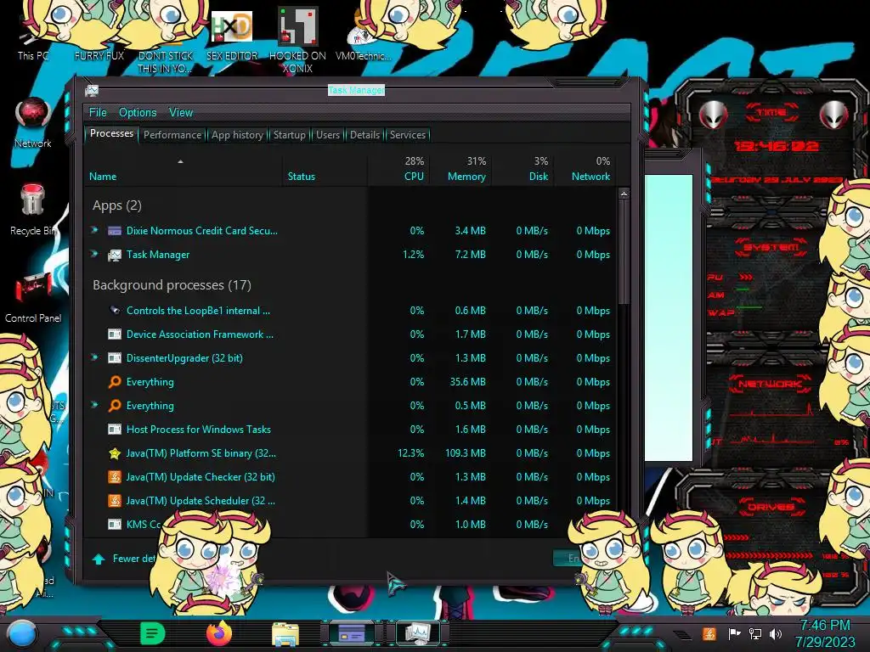Click the second Everything magnifier icon
This screenshot has width=870, height=652.
click(115, 406)
